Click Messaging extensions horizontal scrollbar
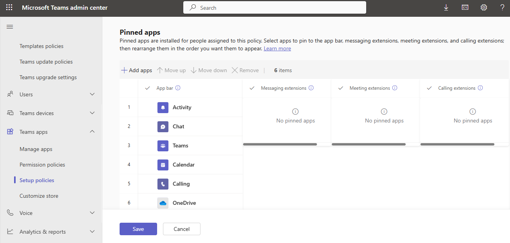Viewport: 510px width, 243px height. [x=280, y=144]
